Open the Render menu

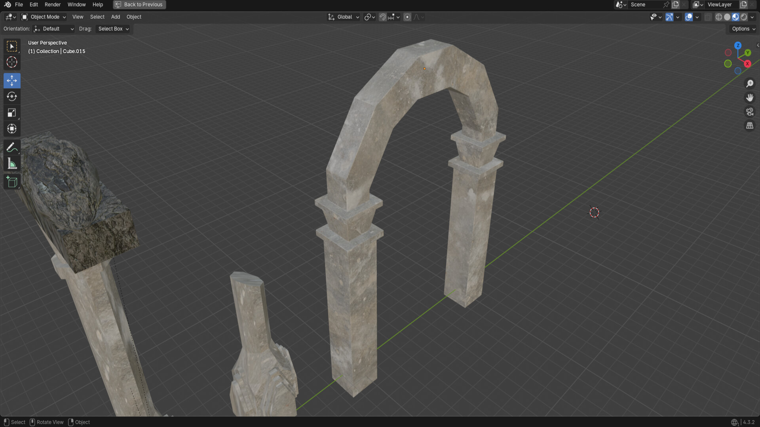[53, 5]
